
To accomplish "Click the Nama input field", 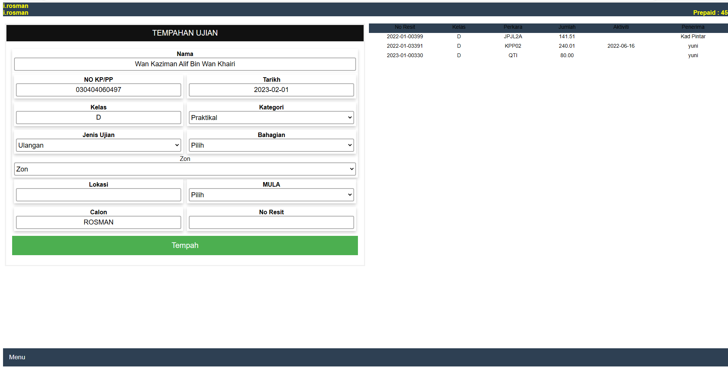I will click(185, 64).
